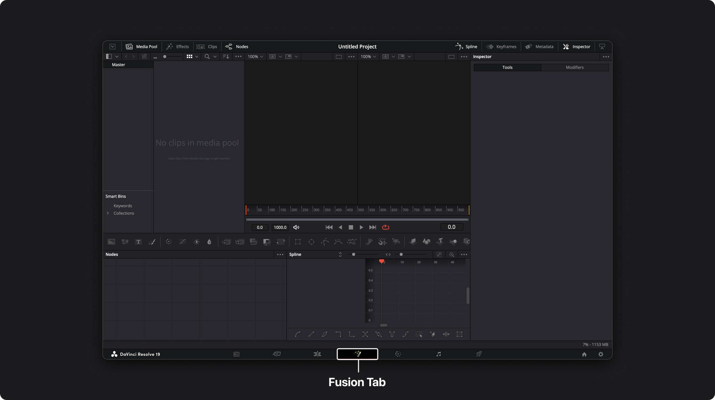Open the Color page icon
The height and width of the screenshot is (400, 715).
click(398, 354)
